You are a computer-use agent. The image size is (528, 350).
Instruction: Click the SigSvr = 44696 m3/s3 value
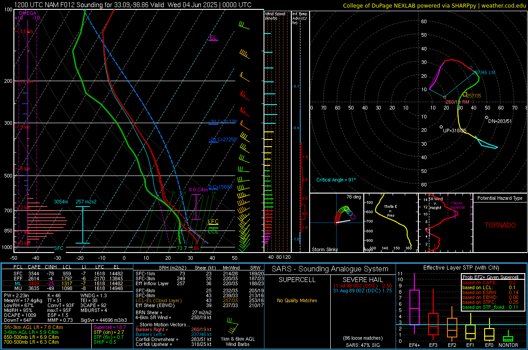pos(104,320)
